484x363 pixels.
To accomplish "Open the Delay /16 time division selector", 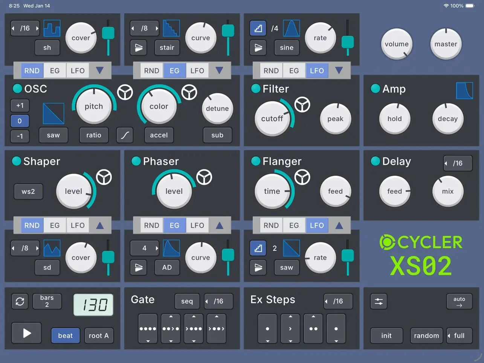I will click(458, 163).
